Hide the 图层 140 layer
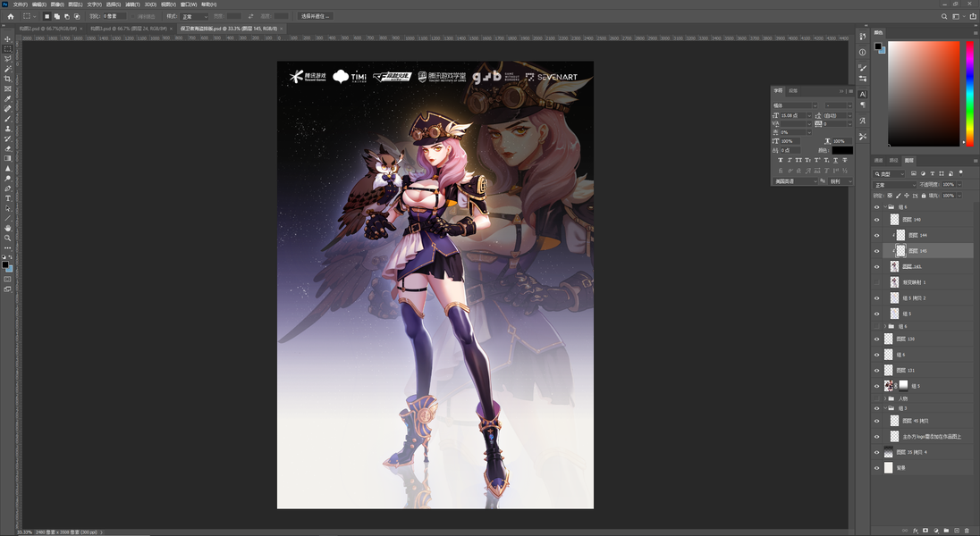The height and width of the screenshot is (536, 980). click(x=876, y=220)
